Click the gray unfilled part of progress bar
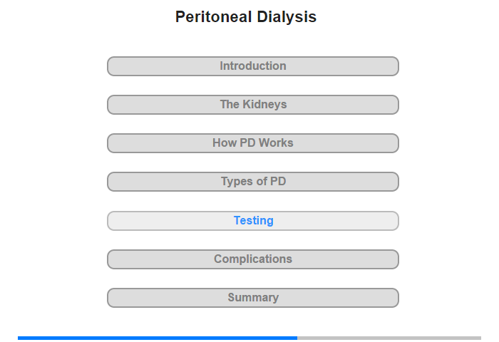499x342 pixels. pos(389,338)
